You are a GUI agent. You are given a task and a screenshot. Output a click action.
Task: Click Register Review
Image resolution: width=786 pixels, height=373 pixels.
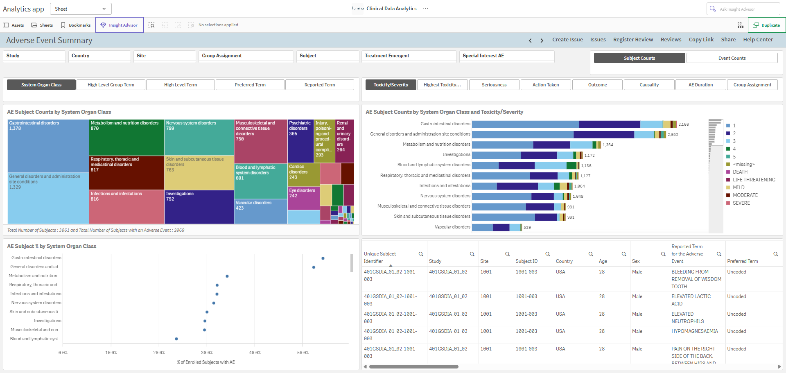click(x=633, y=40)
